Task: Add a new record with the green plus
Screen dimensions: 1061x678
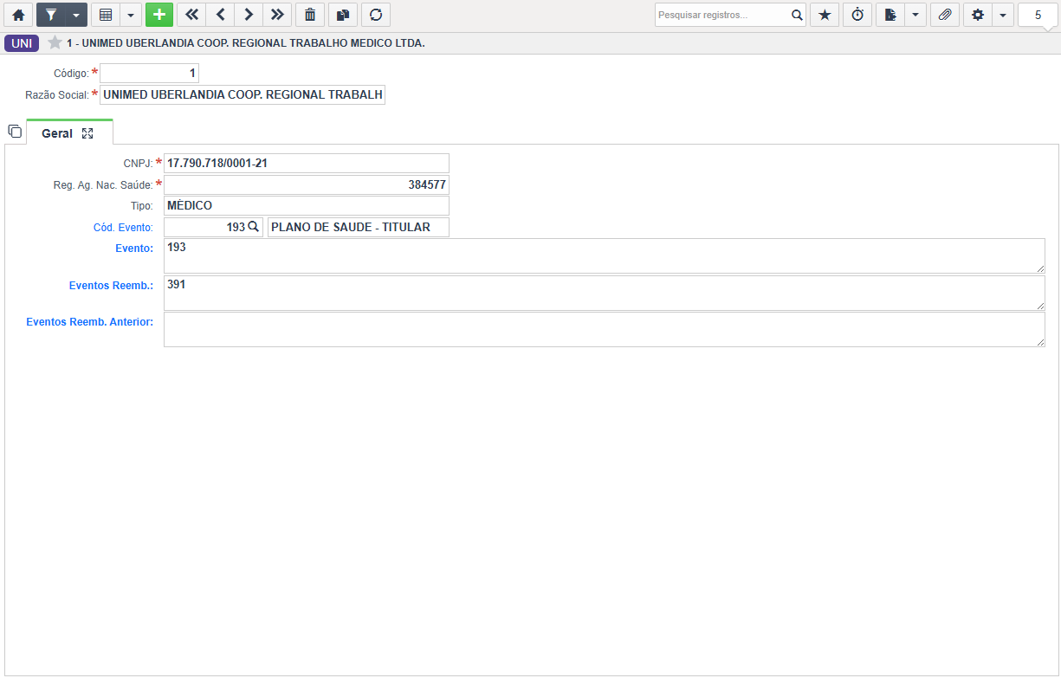Action: click(x=159, y=15)
